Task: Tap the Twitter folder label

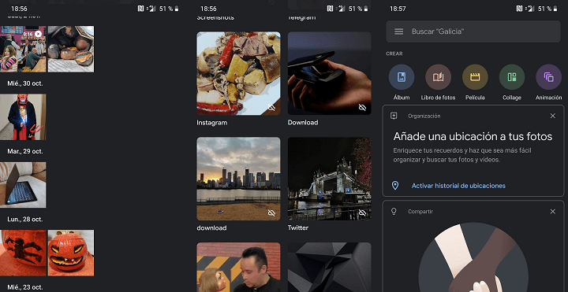Action: [298, 228]
